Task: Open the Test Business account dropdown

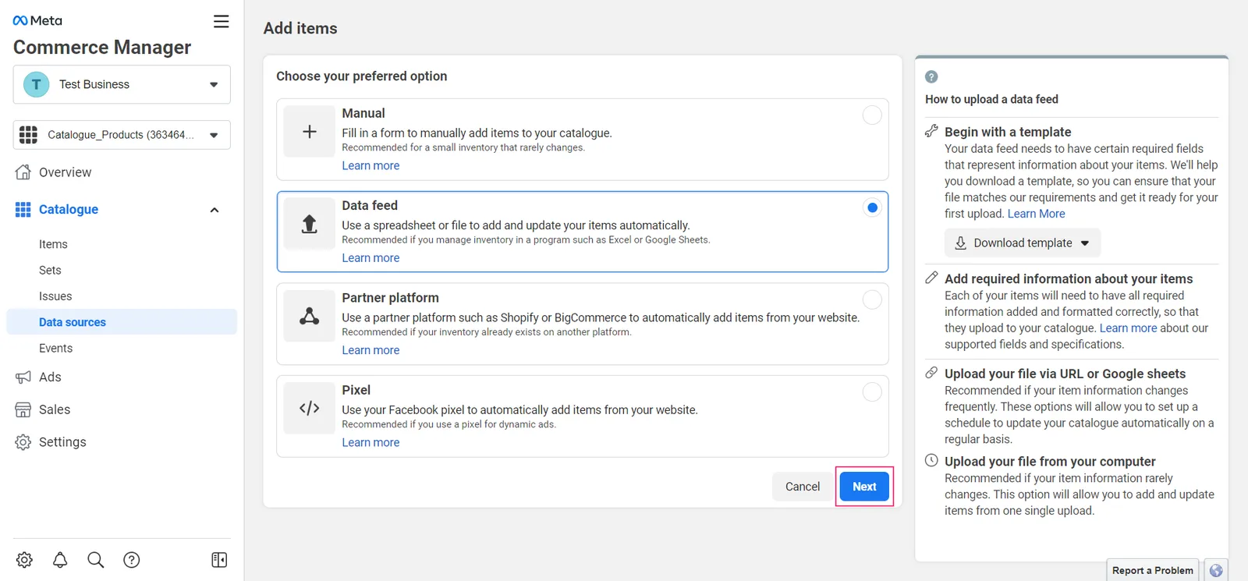Action: 122,84
